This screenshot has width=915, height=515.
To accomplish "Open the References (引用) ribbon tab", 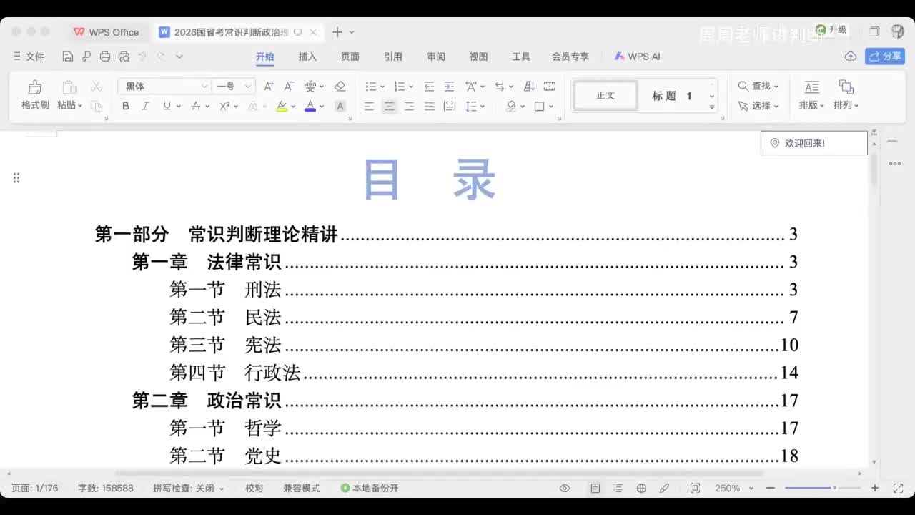I will (392, 57).
